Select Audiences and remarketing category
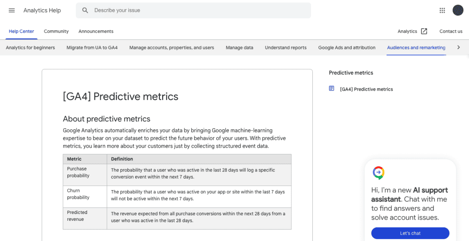The width and height of the screenshot is (469, 241). (x=416, y=48)
